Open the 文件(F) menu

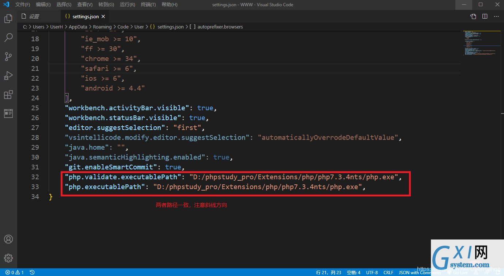23,5
